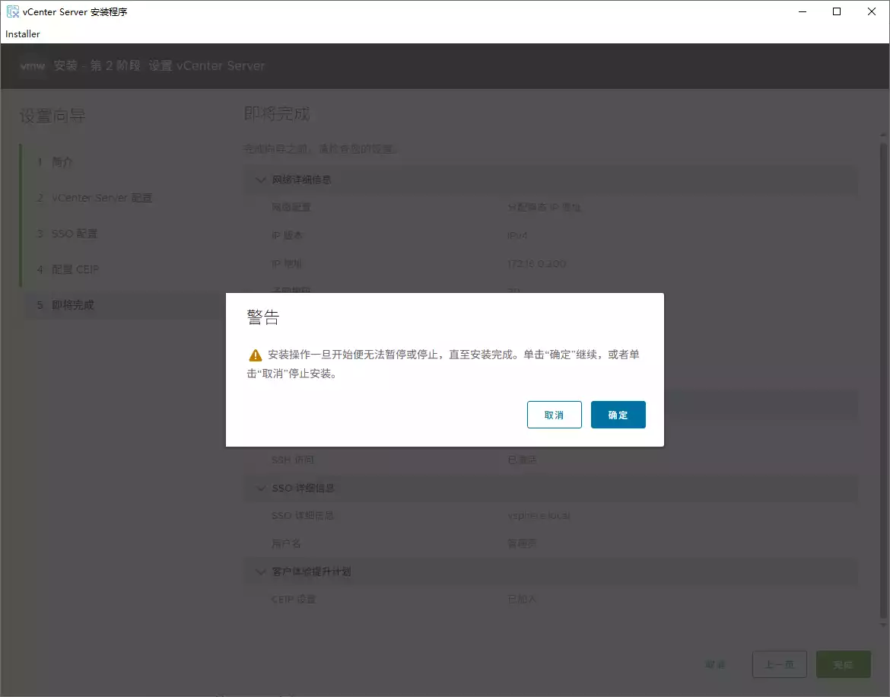Click the green 完成 finish button
890x697 pixels.
coord(844,664)
